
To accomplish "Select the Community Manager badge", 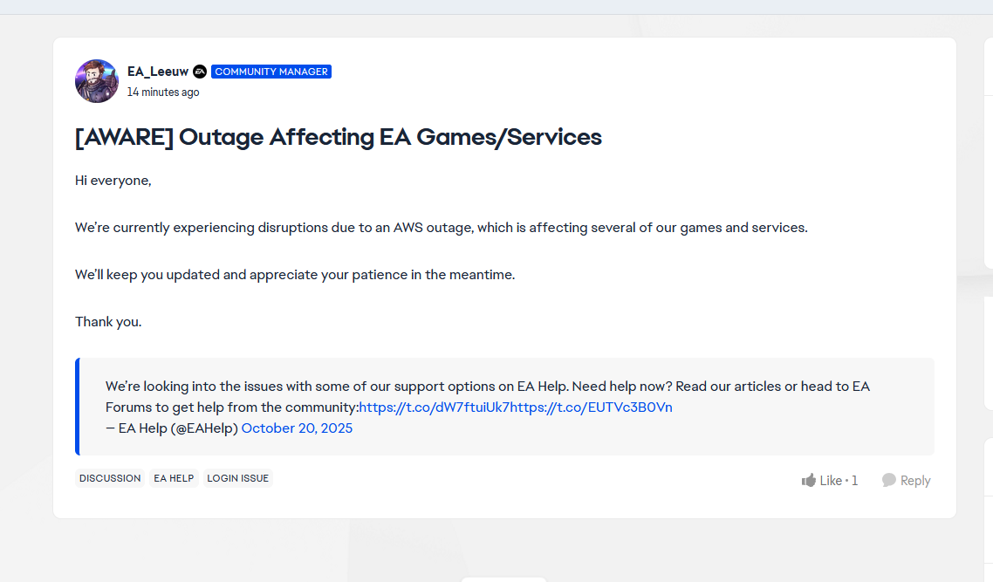I will (271, 72).
